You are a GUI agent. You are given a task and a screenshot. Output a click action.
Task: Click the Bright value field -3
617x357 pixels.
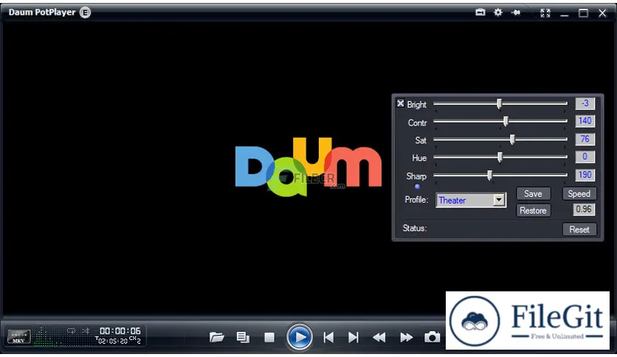click(x=585, y=103)
